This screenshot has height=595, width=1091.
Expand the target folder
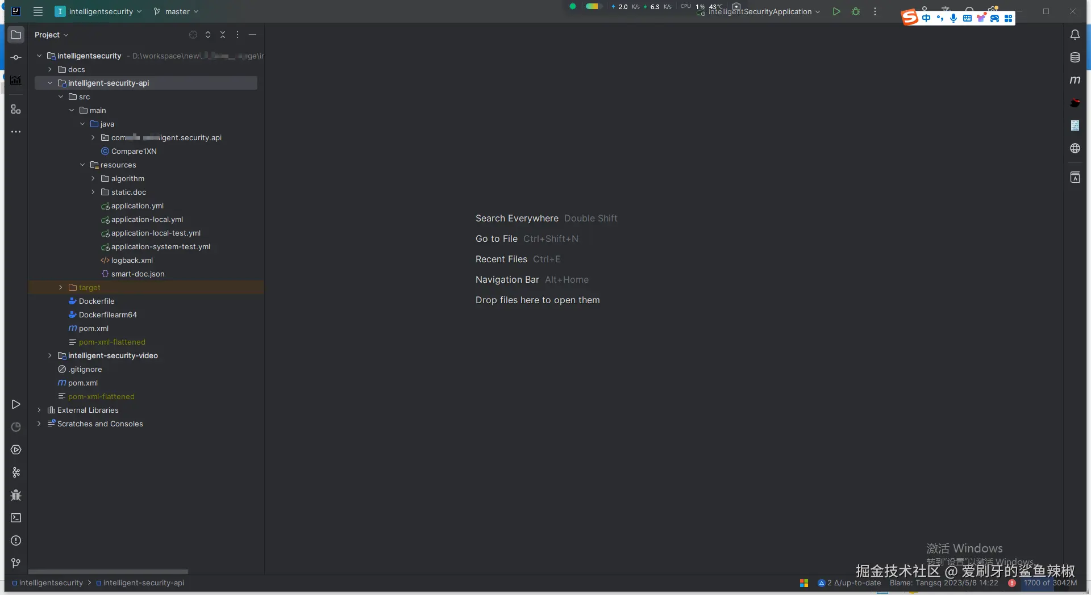61,287
